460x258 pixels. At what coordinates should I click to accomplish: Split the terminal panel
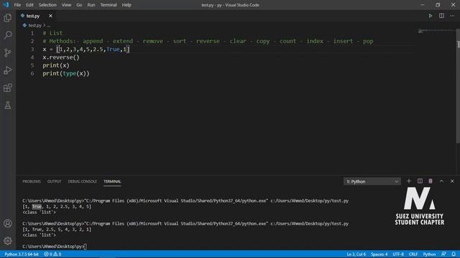click(420, 181)
